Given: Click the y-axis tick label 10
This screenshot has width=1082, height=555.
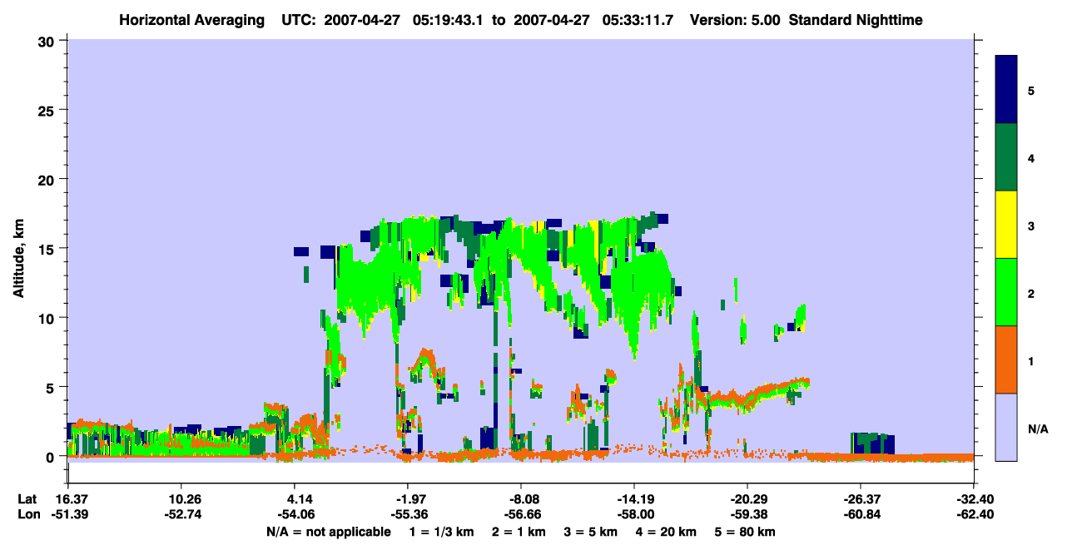Looking at the screenshot, I should [48, 318].
